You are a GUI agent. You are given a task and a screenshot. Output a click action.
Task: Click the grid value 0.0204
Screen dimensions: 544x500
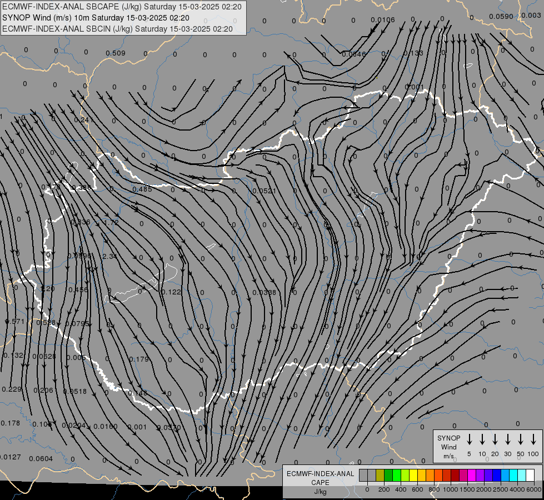pyautogui.click(x=74, y=426)
